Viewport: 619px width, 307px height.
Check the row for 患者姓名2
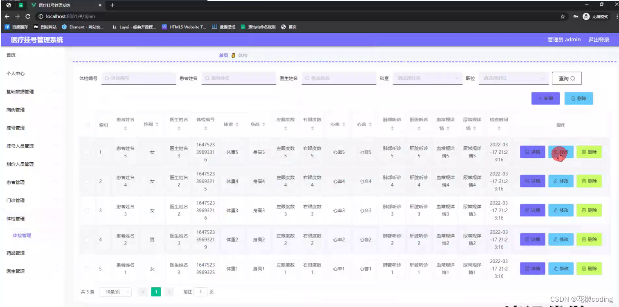coord(87,240)
